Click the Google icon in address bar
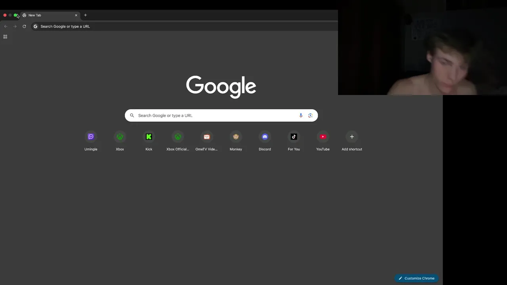Viewport: 507px width, 285px height. click(35, 27)
